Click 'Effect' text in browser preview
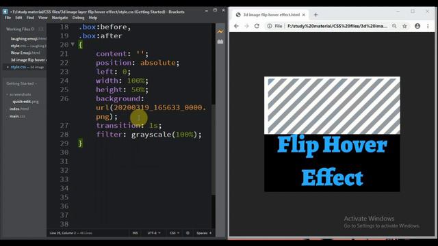Screen dimensions: 438x246 coord(332,178)
